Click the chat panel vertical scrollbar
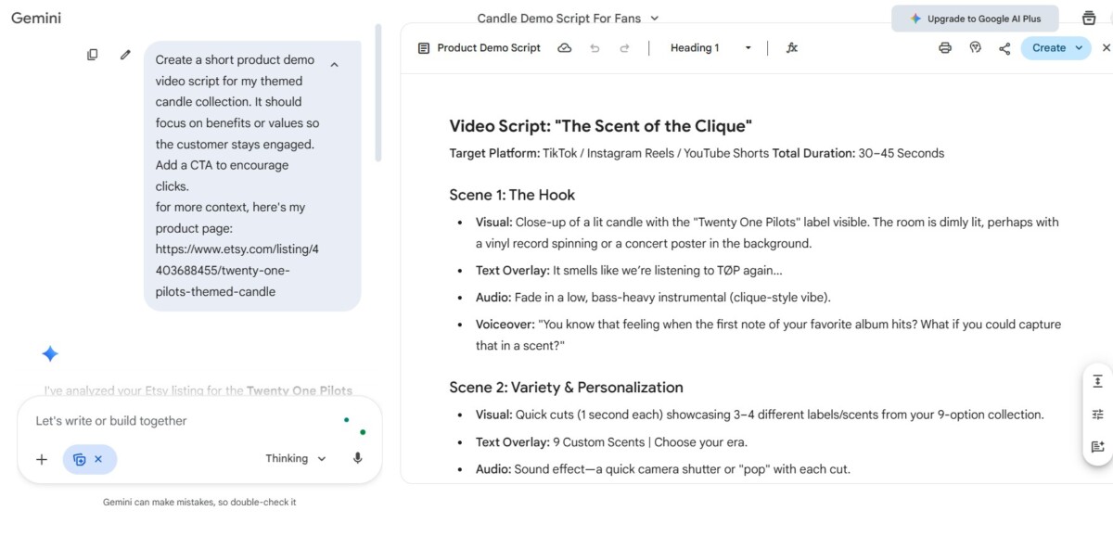 coord(377,93)
